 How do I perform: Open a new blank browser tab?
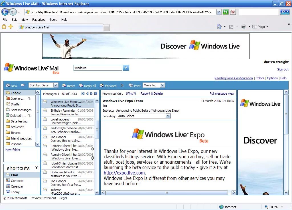106,28
